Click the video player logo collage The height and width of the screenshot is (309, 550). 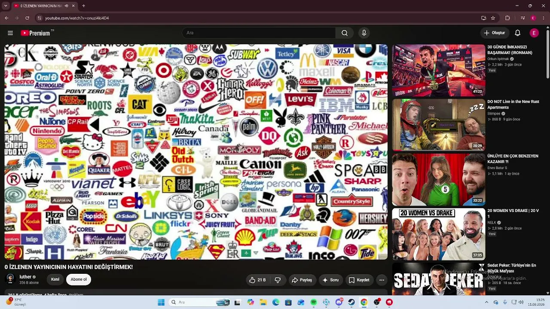pos(196,152)
